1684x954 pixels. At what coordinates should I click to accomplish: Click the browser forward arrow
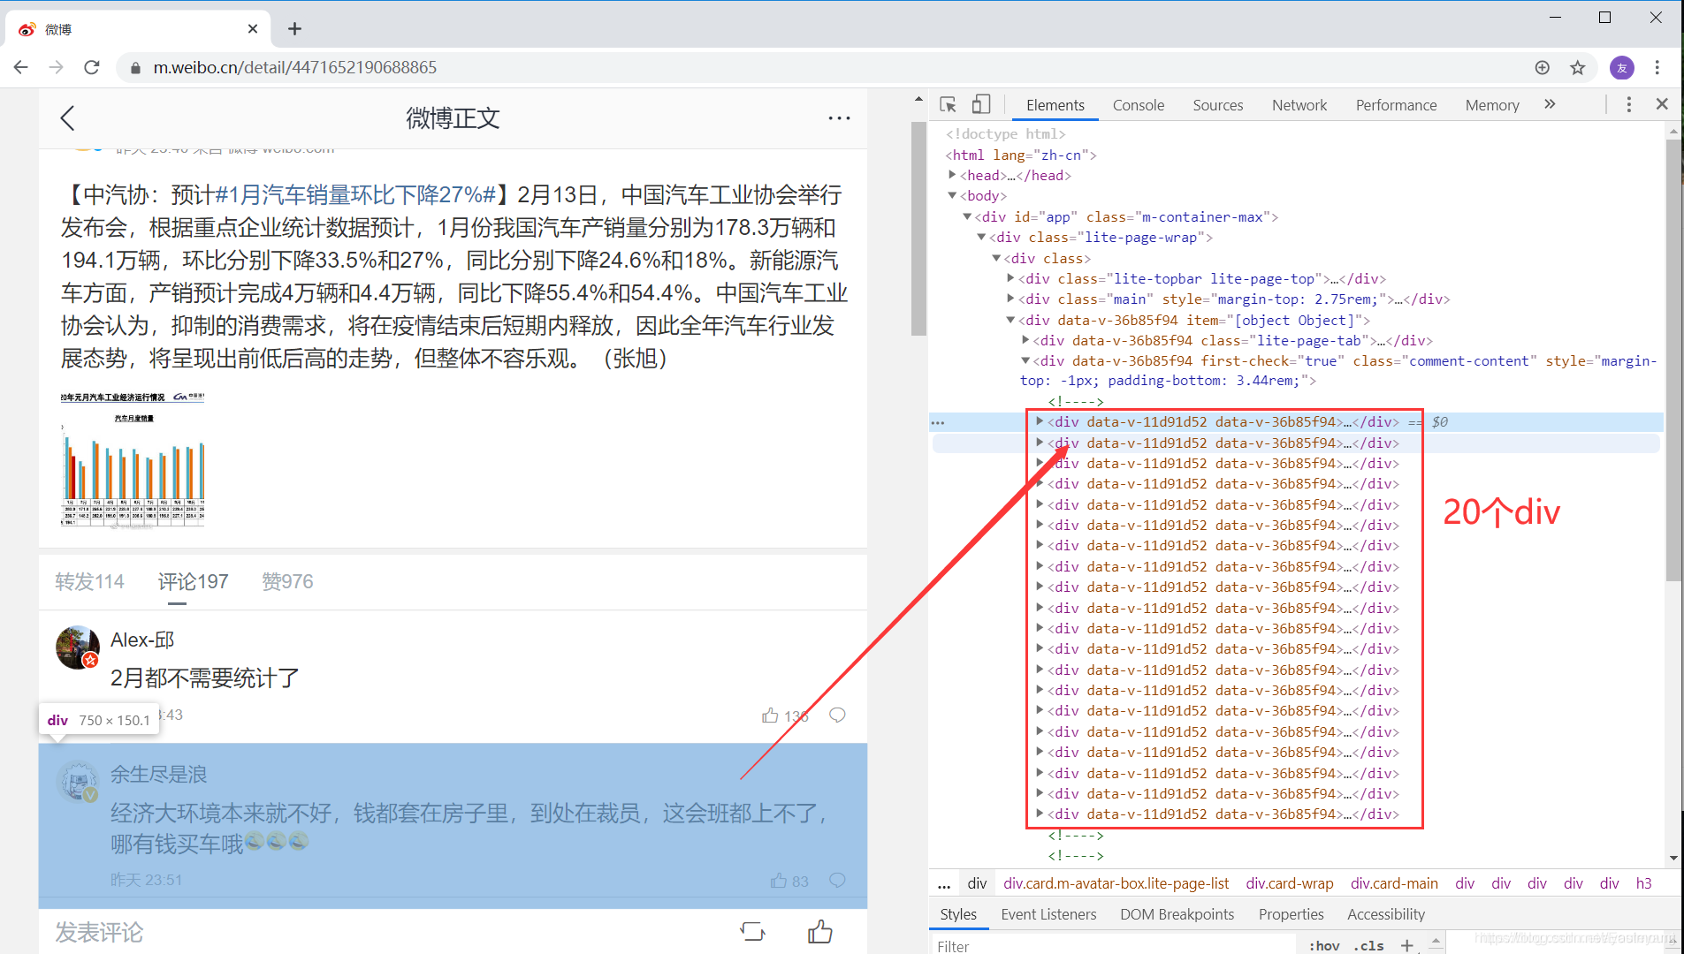click(x=57, y=67)
